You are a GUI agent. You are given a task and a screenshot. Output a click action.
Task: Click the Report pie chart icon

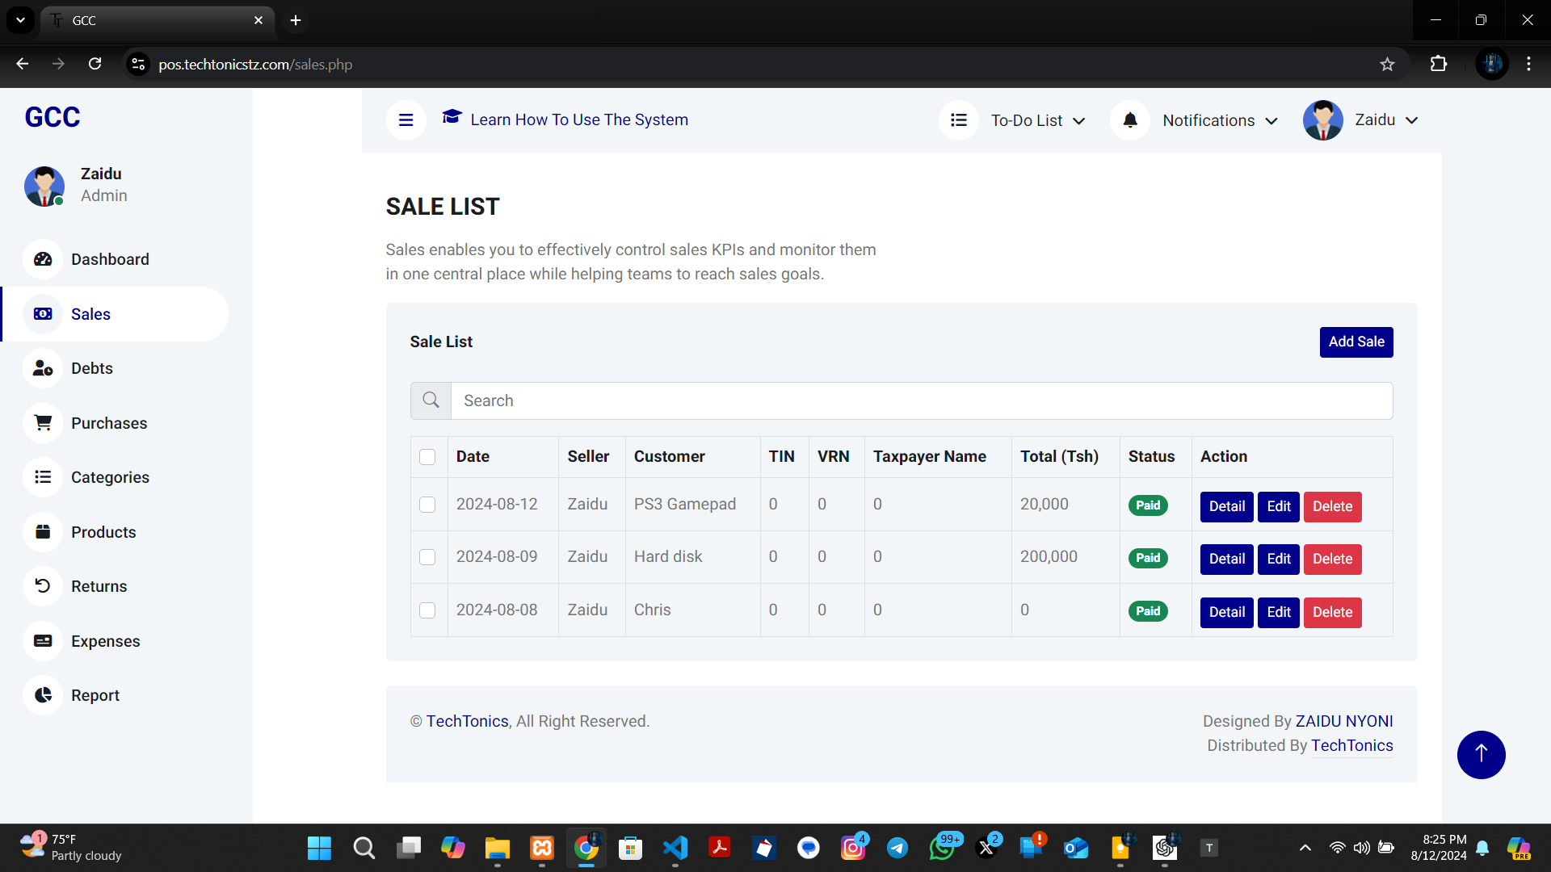tap(43, 695)
